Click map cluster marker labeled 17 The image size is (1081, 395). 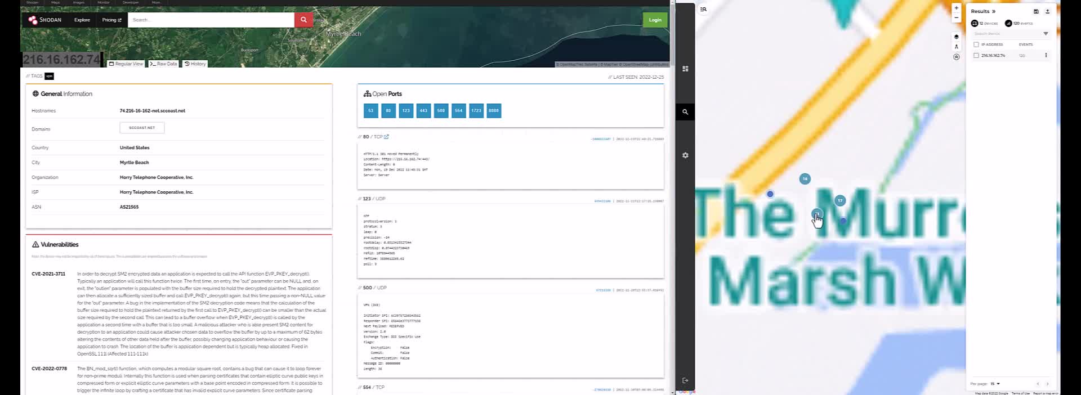(840, 200)
